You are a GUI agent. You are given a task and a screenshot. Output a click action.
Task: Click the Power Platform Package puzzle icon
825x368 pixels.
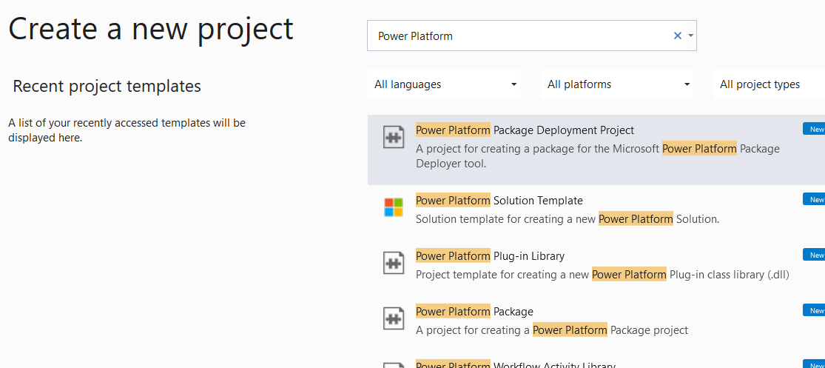393,318
